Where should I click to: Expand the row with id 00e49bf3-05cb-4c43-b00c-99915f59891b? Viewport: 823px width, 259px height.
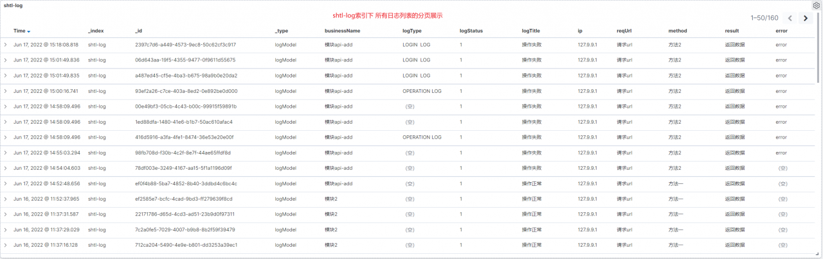pyautogui.click(x=6, y=106)
